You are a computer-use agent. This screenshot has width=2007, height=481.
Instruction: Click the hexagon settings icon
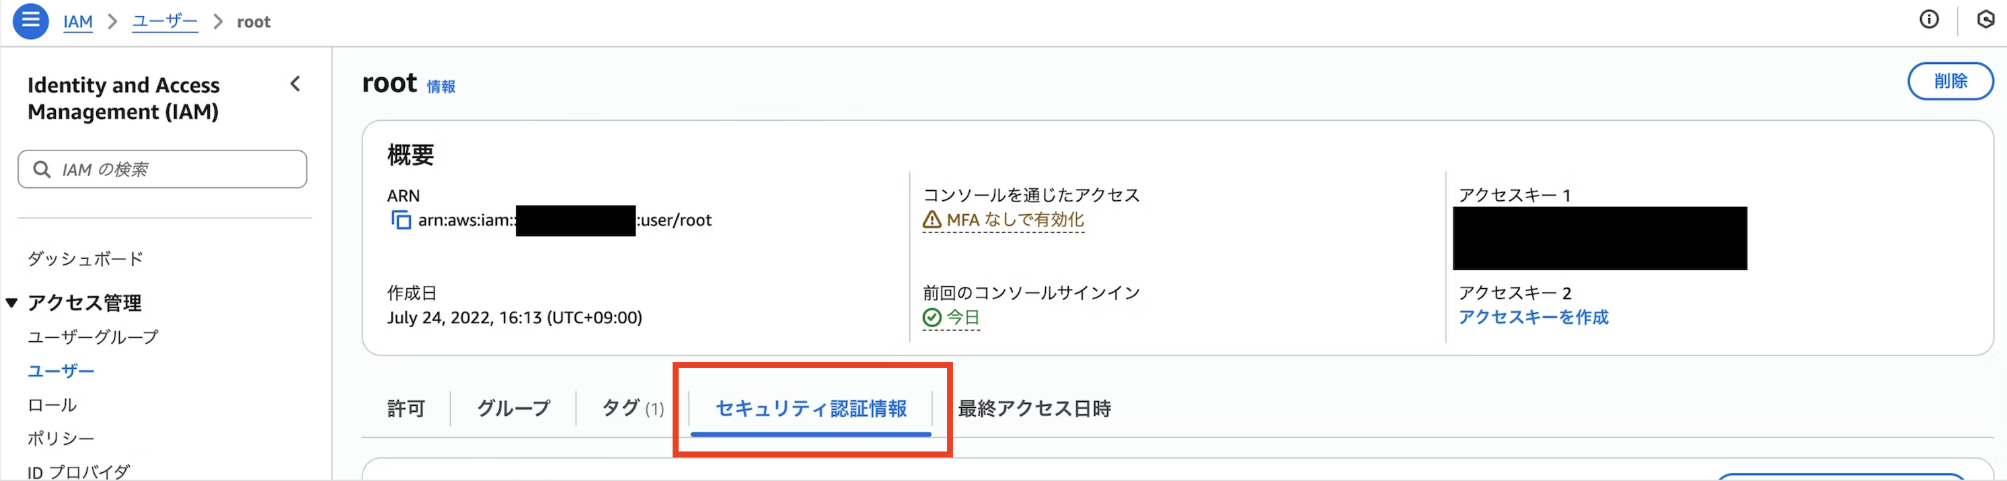tap(1986, 19)
